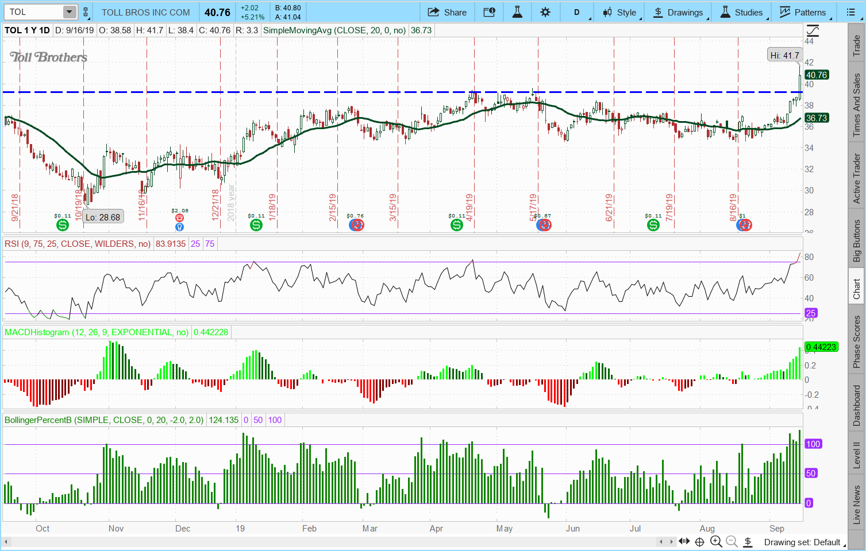Click the flask Edit Studies icon

[517, 12]
